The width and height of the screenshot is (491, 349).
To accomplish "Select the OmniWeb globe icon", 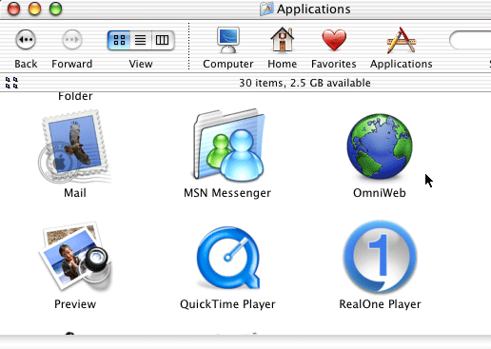I will (380, 146).
